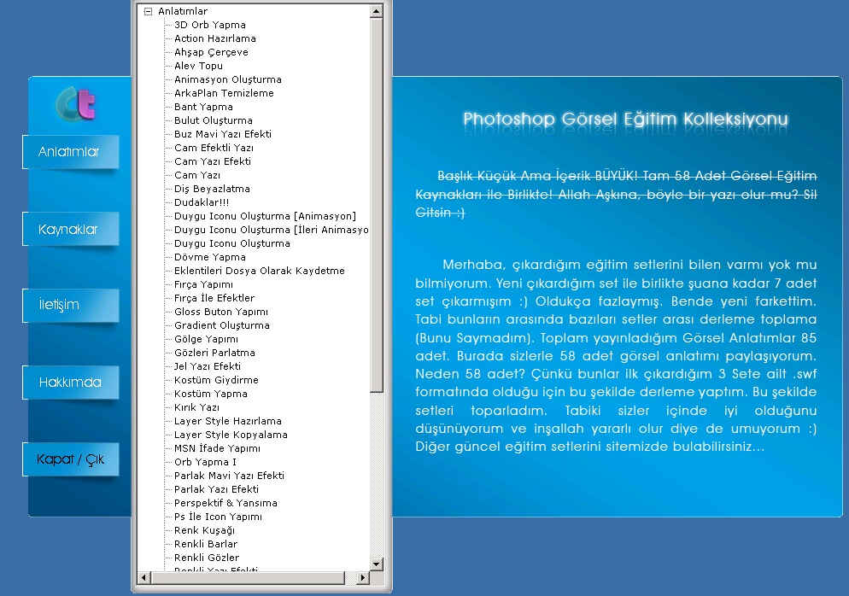Select Duygu Iconu Oluşturma [Animasyon]
Screen dimensions: 849x596
pyautogui.click(x=266, y=216)
